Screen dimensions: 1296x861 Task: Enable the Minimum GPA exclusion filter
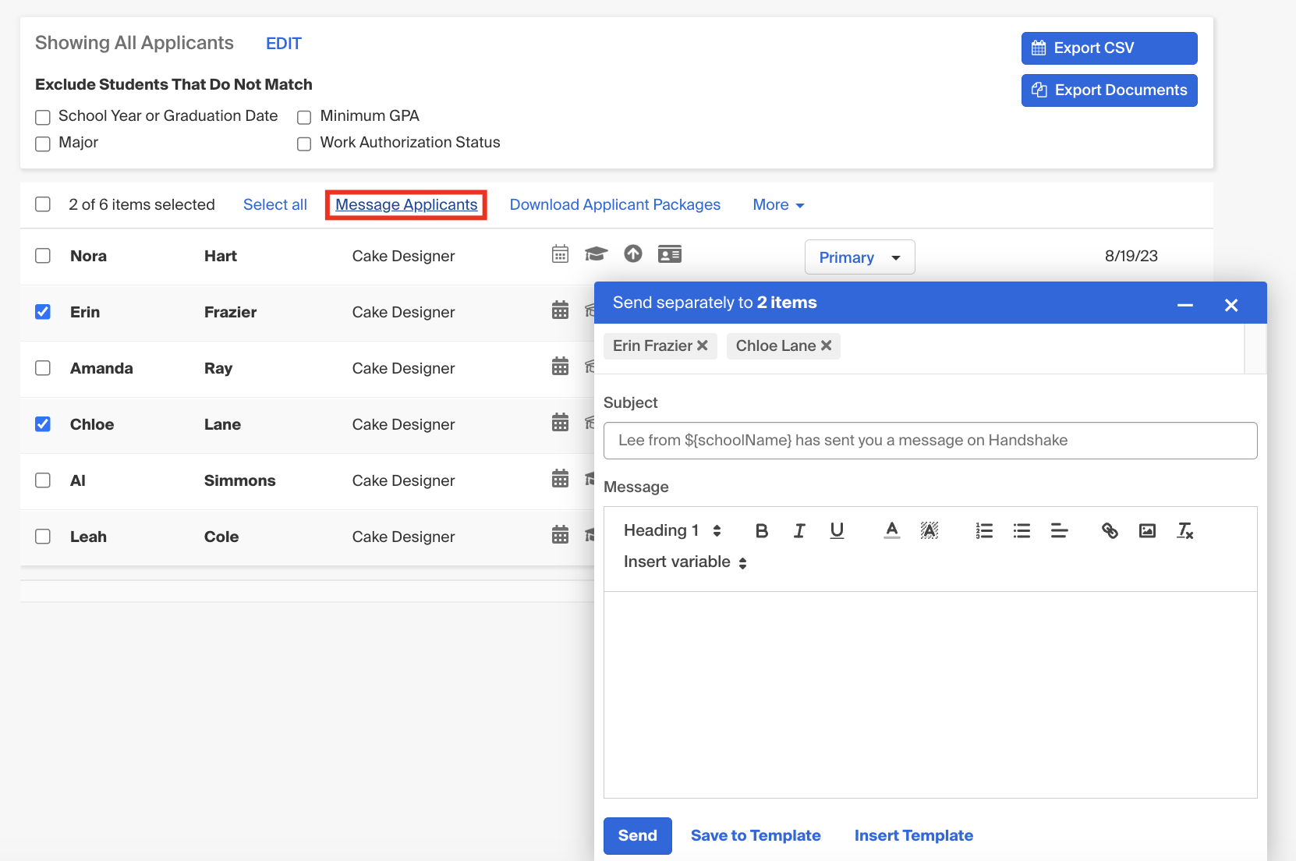[x=303, y=117]
